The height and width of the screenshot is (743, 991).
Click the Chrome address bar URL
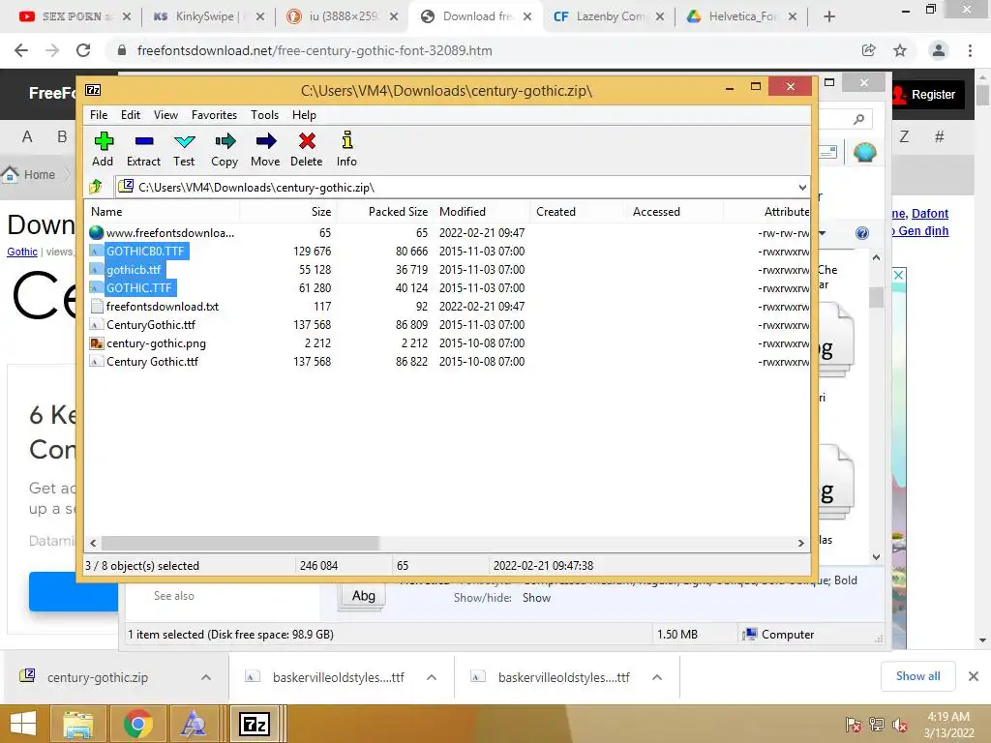[315, 50]
